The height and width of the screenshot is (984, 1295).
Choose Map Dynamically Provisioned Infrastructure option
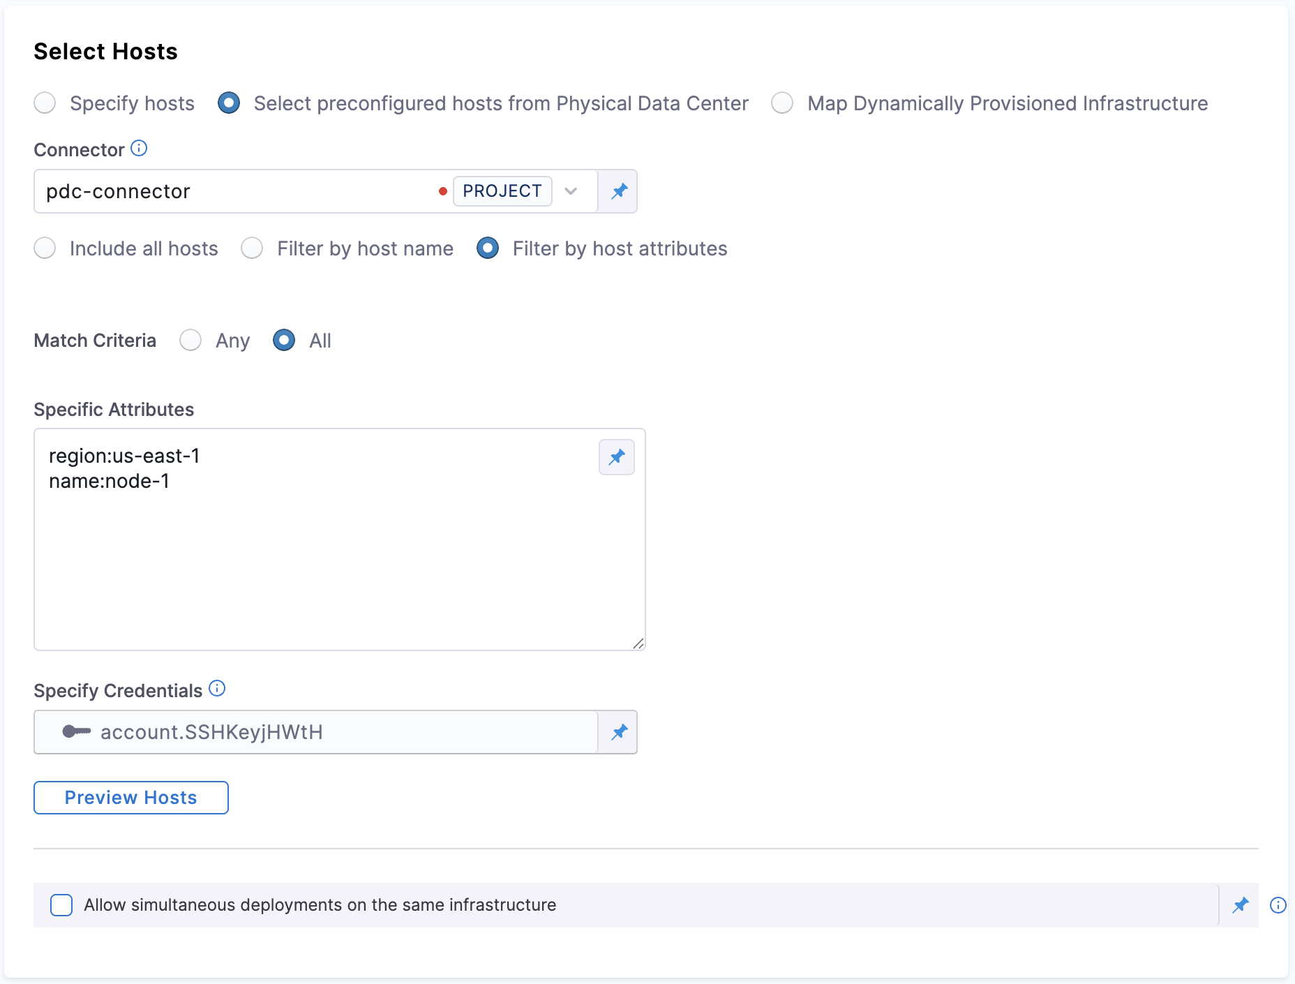point(782,103)
